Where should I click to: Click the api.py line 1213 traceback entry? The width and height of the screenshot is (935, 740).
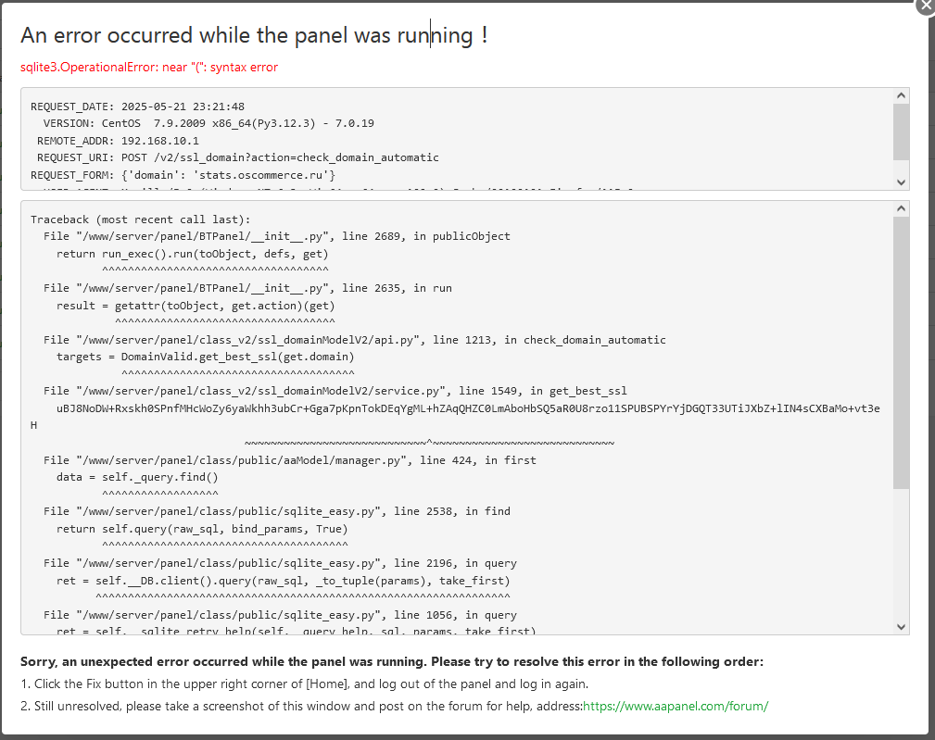tap(354, 340)
